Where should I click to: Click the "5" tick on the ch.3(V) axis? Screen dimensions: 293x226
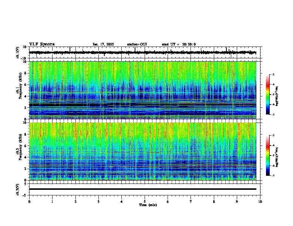pyautogui.click(x=26, y=184)
